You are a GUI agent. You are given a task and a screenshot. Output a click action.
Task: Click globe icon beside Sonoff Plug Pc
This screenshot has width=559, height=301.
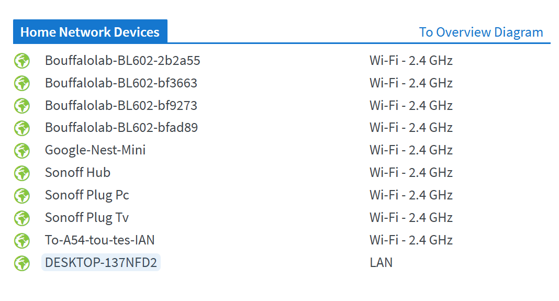[22, 195]
